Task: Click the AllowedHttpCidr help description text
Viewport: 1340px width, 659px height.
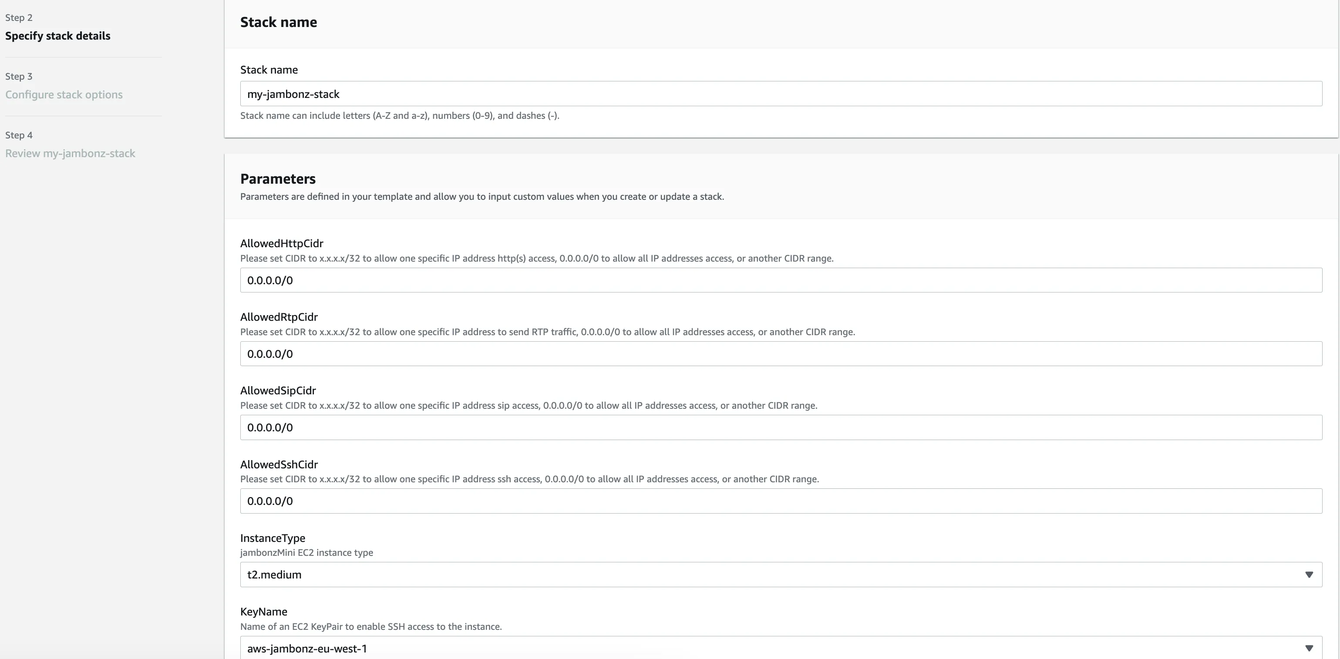Action: tap(537, 259)
